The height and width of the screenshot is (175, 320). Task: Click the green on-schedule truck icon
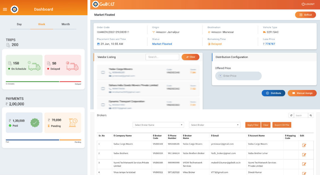34,66
